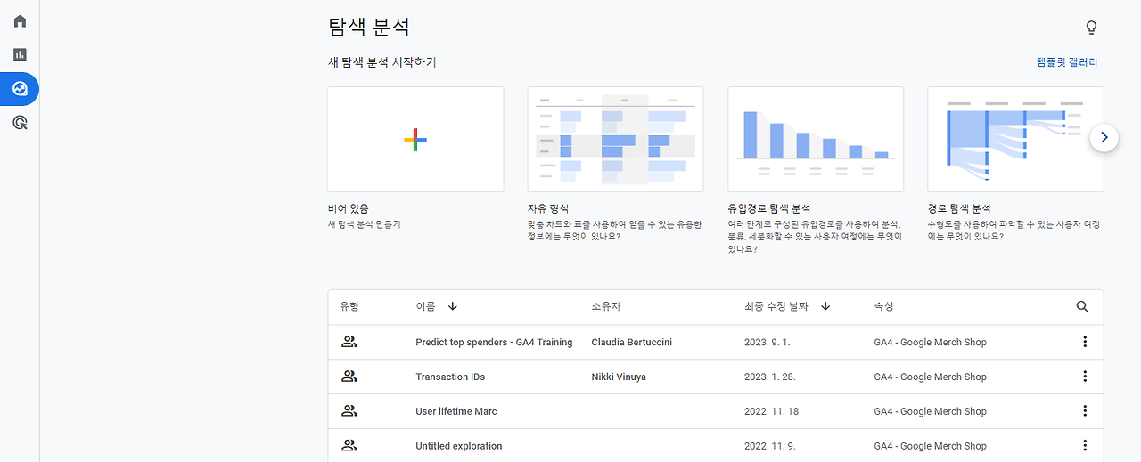Screen dimensions: 1141x462
Task: Select the 유입경로 탐색 분석 template thumbnail
Action: point(816,139)
